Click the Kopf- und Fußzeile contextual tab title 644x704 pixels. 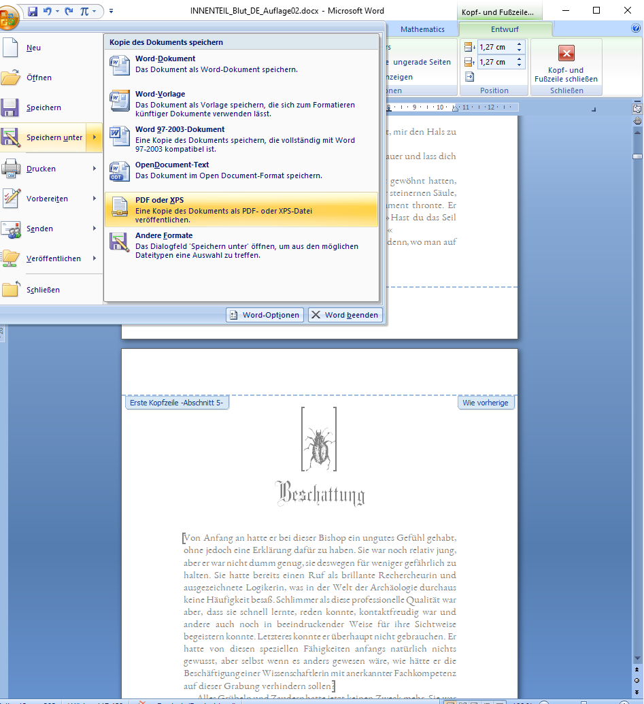click(x=498, y=12)
